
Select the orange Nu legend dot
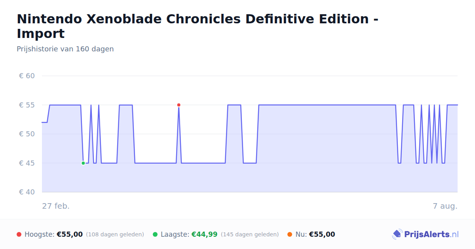pos(290,234)
